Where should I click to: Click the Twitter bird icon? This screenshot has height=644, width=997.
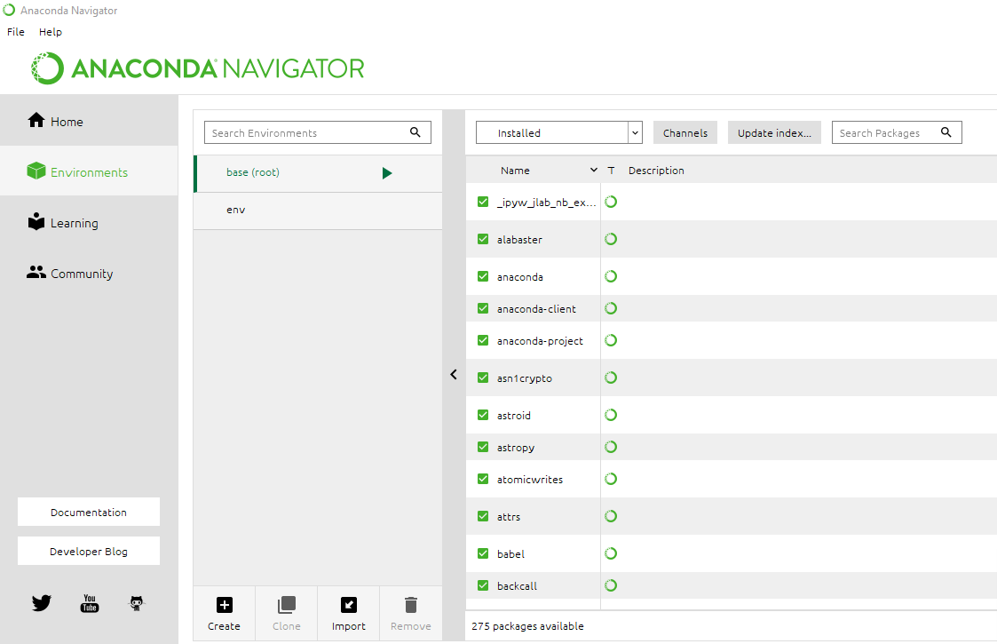pyautogui.click(x=42, y=604)
